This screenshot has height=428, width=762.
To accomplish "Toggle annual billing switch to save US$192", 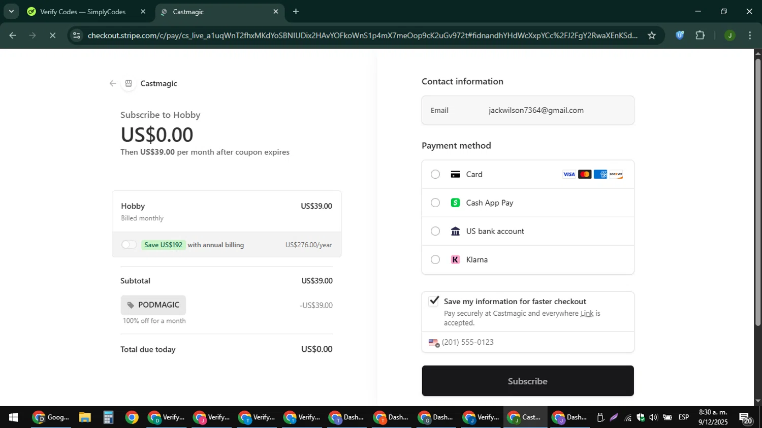I will pyautogui.click(x=129, y=245).
